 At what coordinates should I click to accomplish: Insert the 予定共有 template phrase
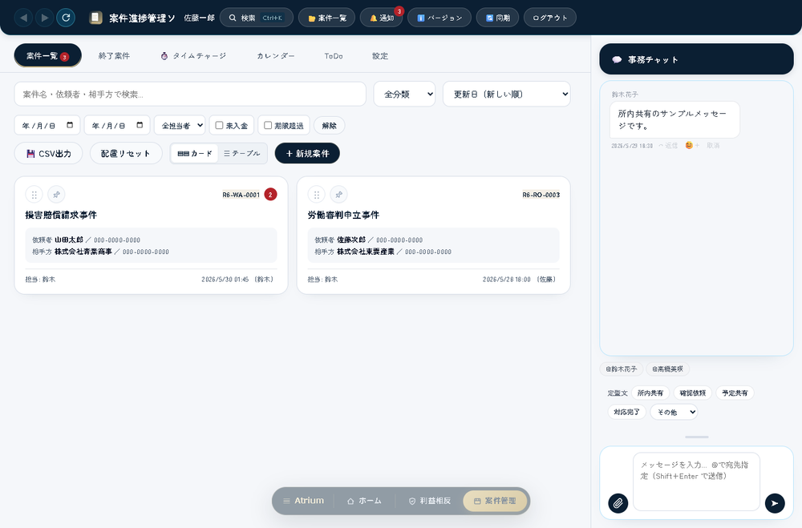[x=735, y=393]
